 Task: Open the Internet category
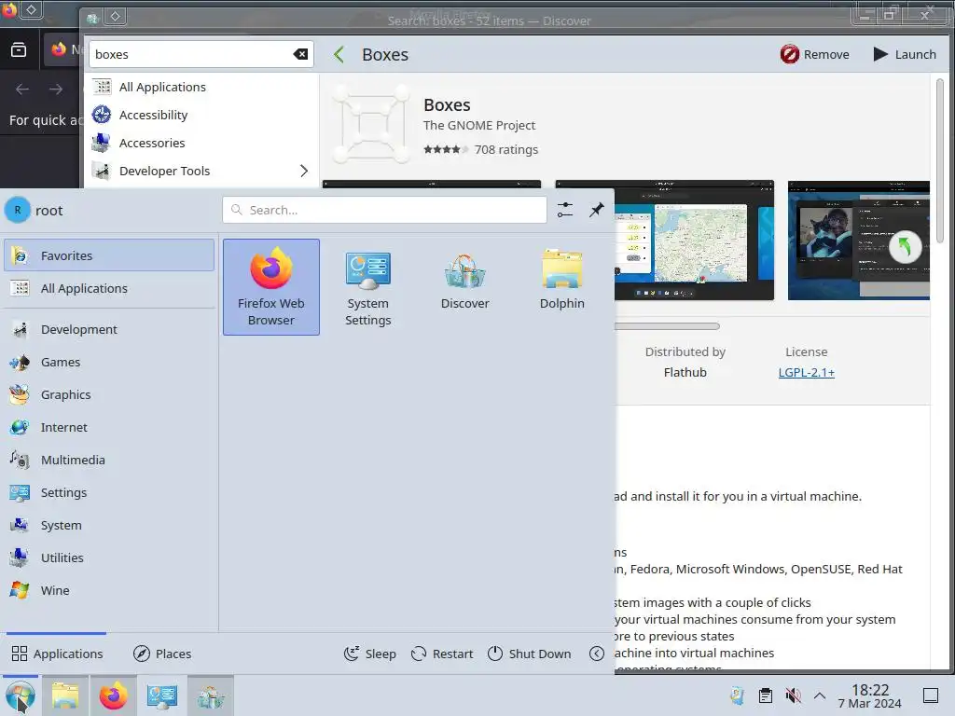[x=109, y=427]
